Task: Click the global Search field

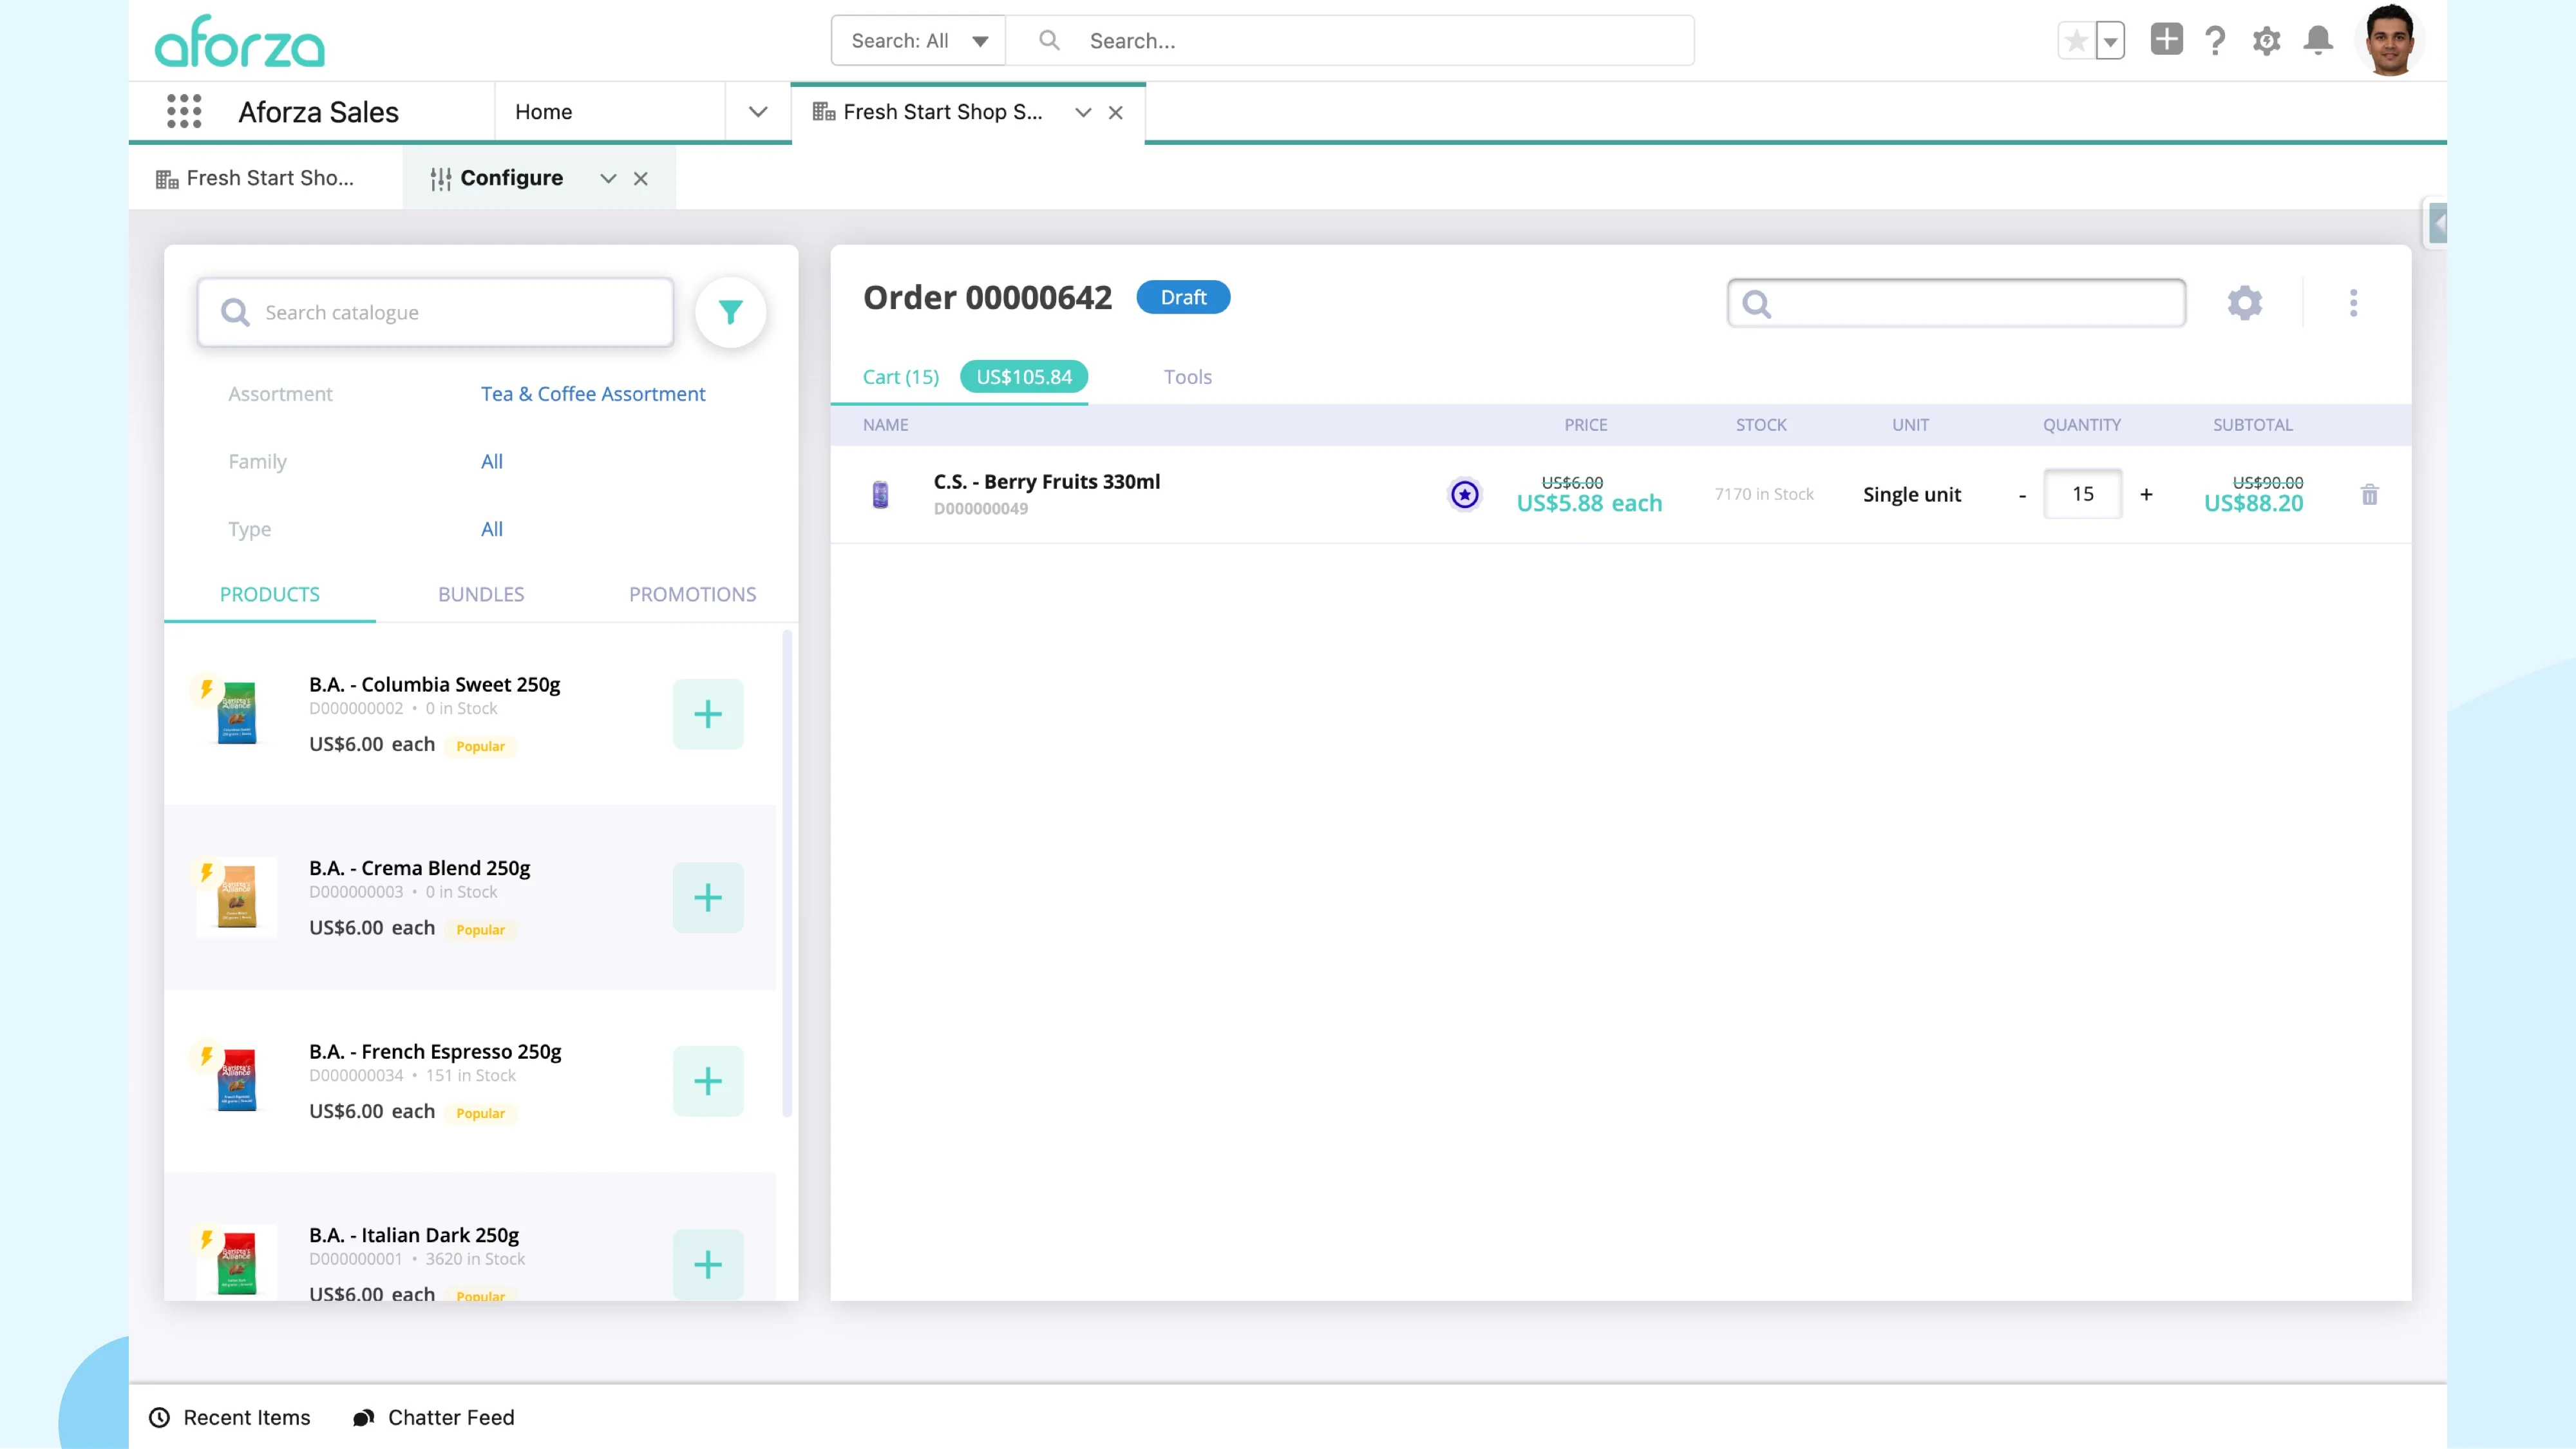Action: point(1350,41)
